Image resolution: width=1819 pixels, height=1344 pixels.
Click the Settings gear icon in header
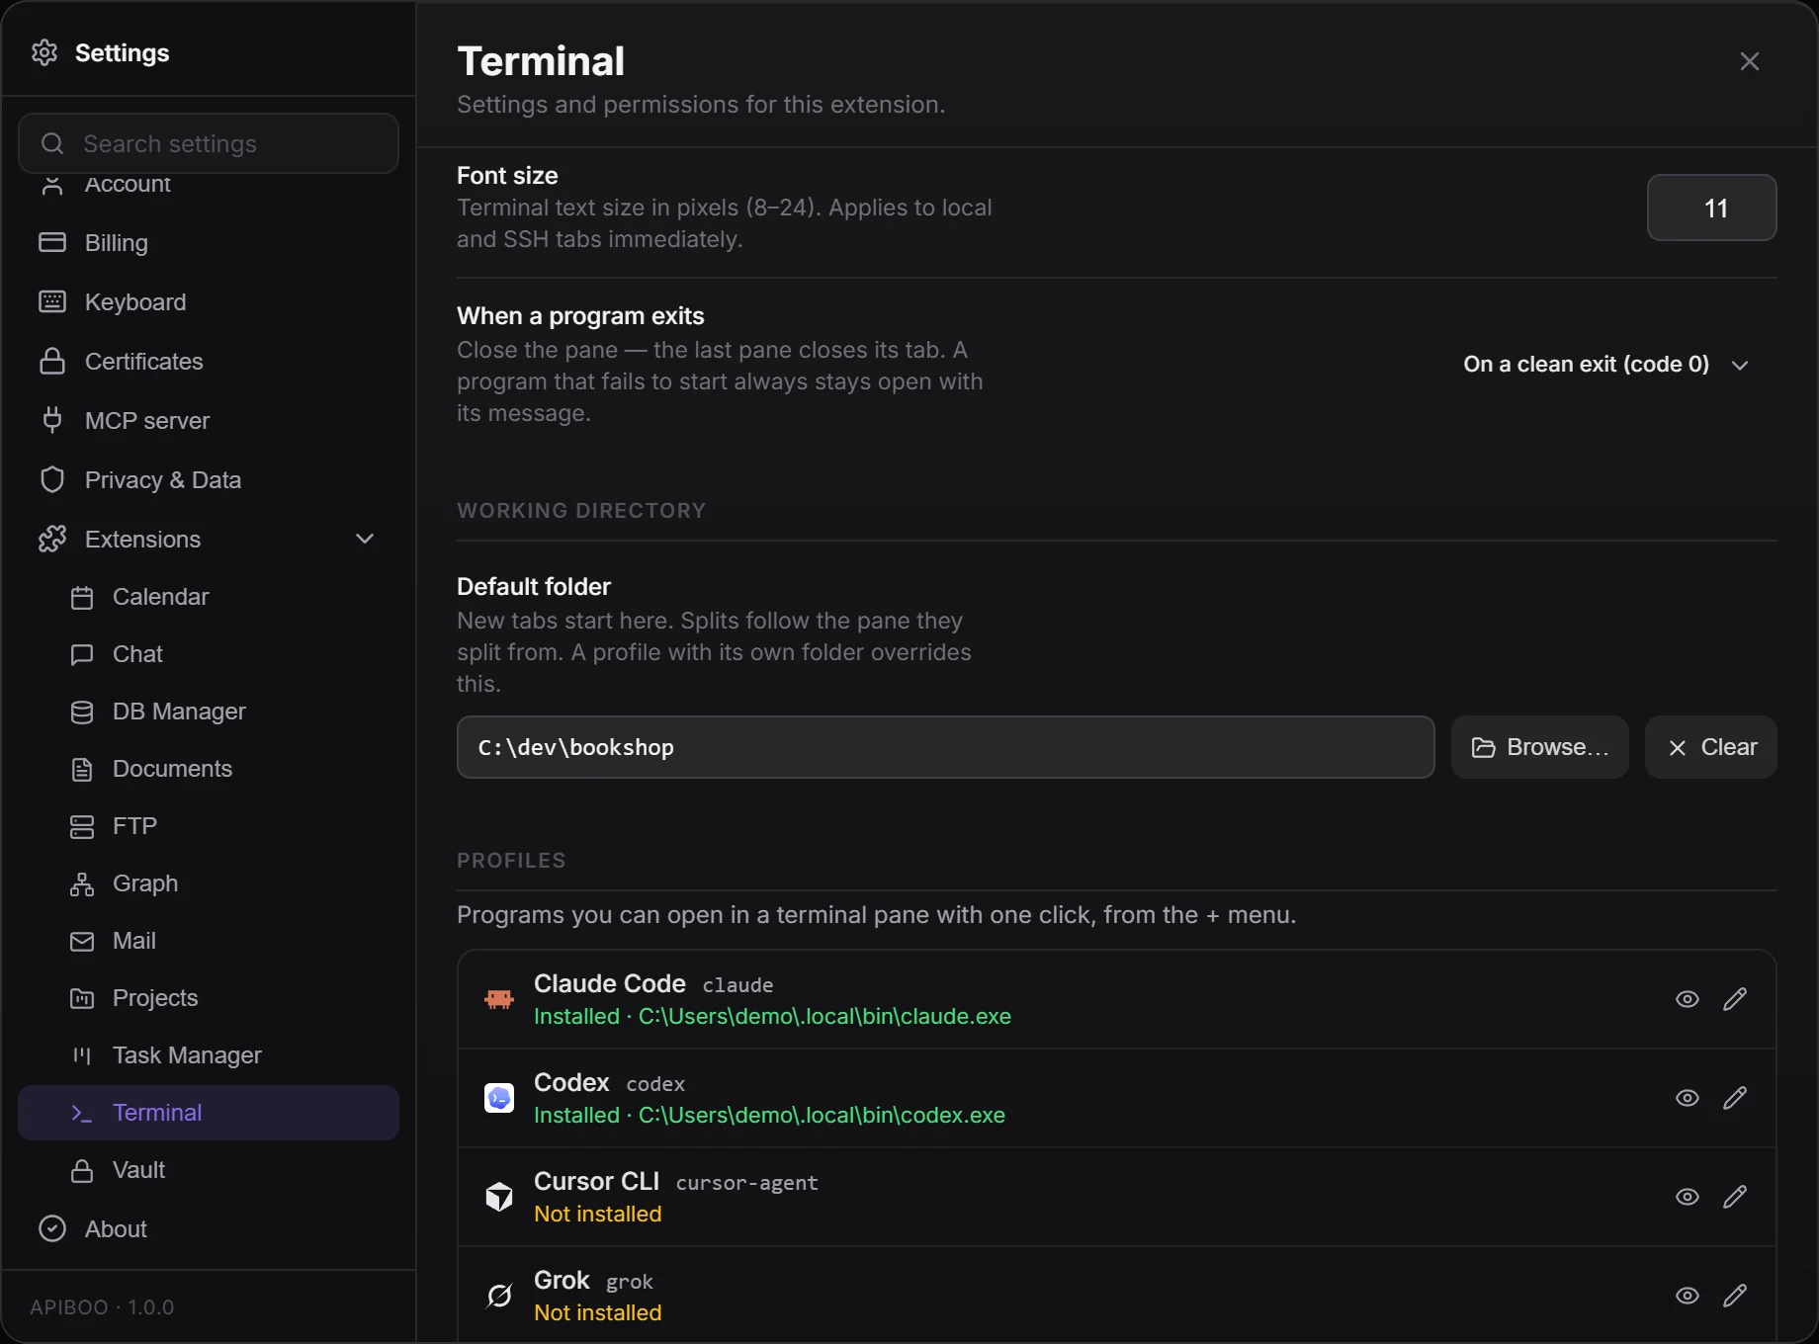44,52
